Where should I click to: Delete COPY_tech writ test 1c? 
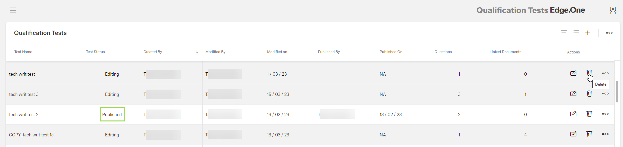[589, 134]
